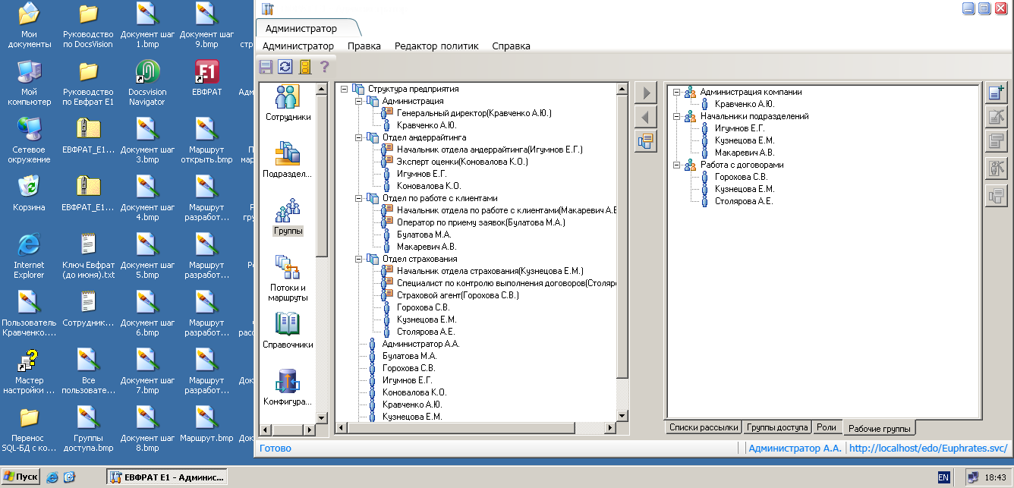Click the left arrow remove-from-group button
This screenshot has height=488, width=1014.
pyautogui.click(x=646, y=117)
